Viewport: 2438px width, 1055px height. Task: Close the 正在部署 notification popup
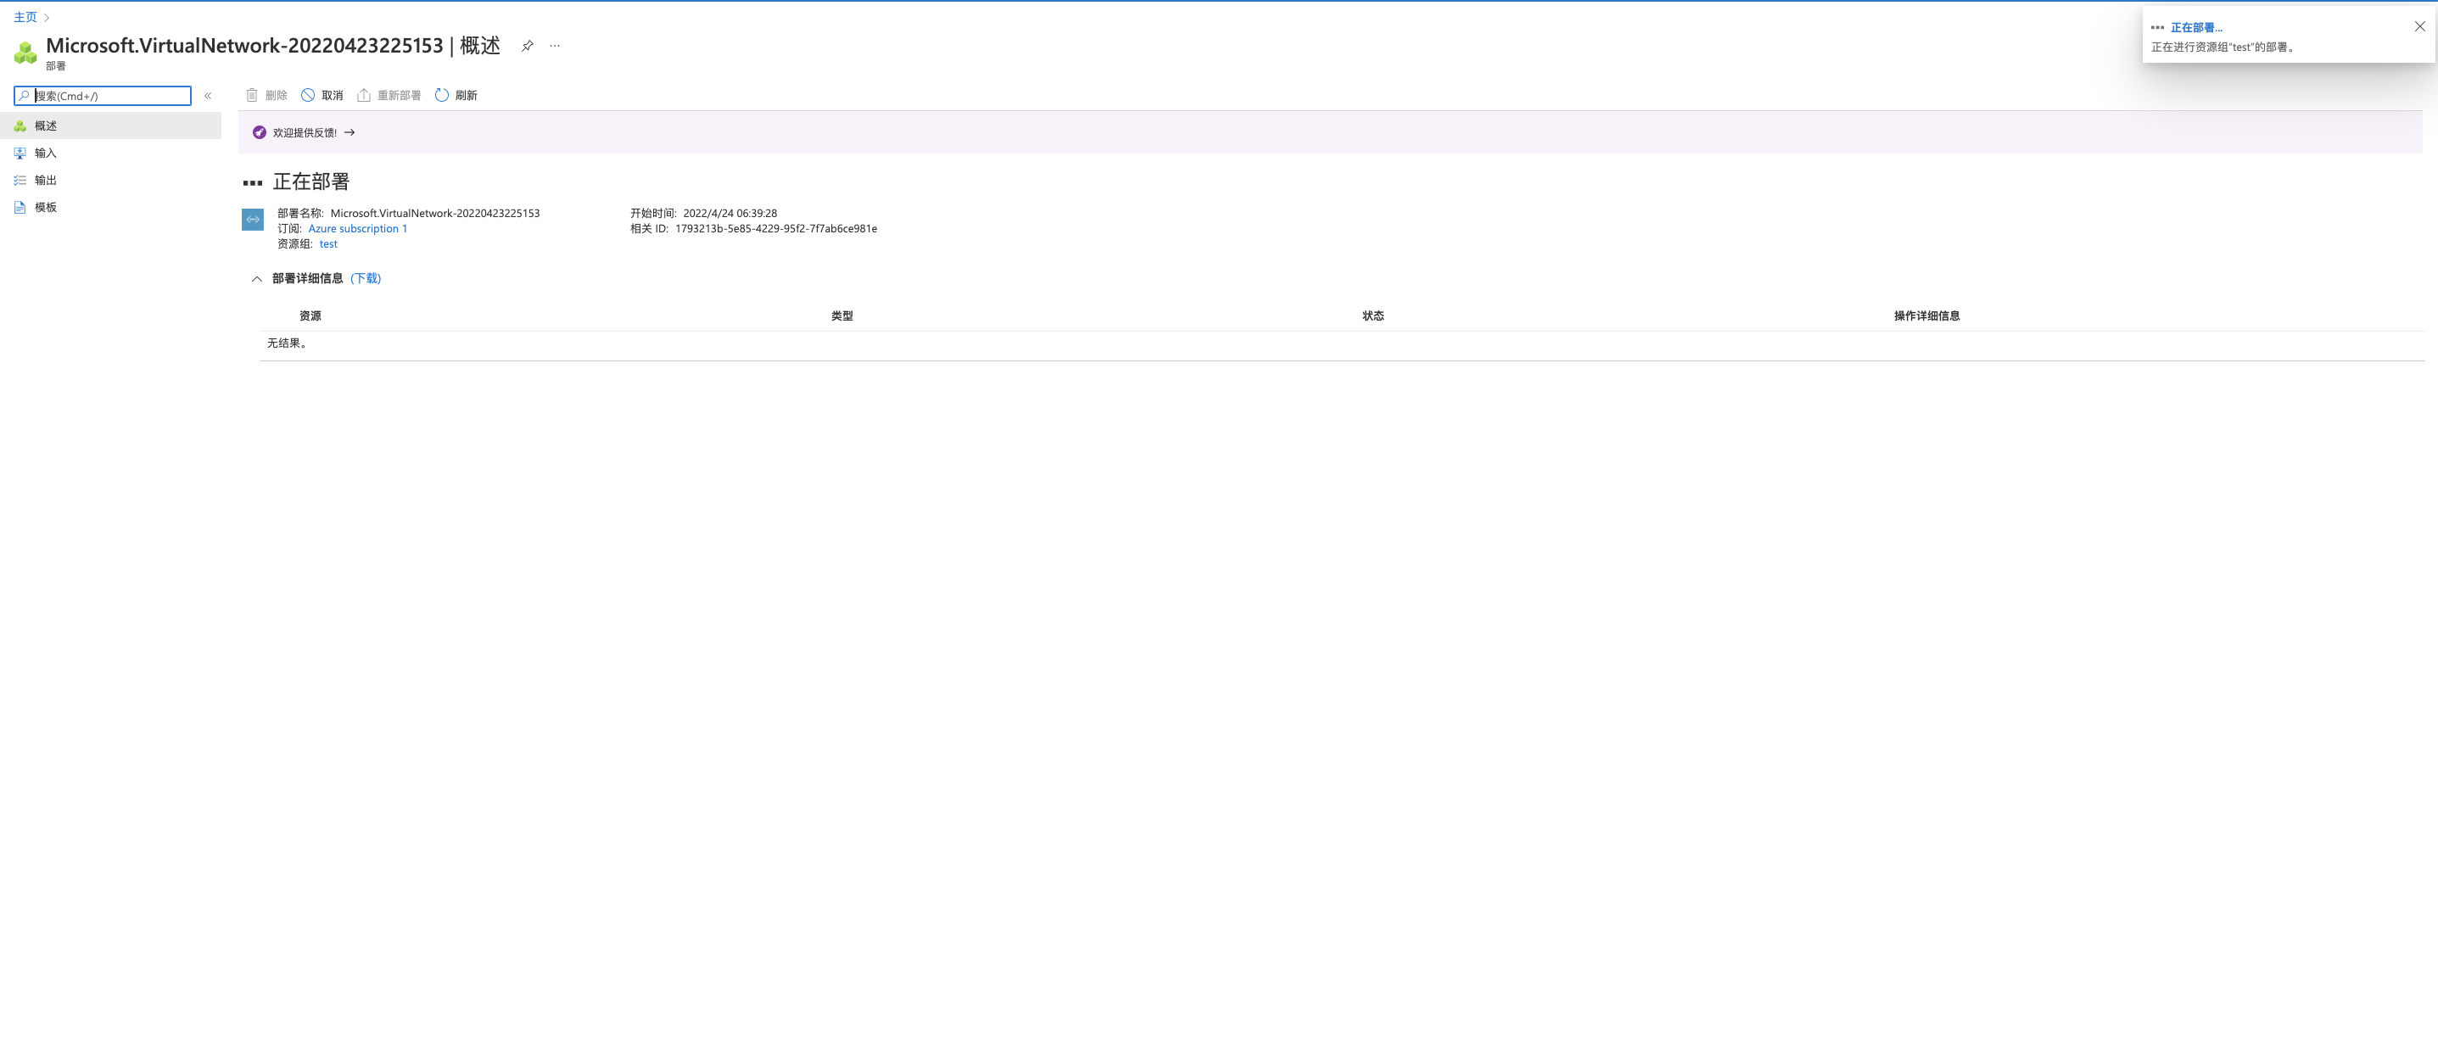[2419, 26]
